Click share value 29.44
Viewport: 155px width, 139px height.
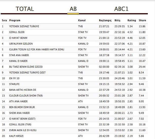tap(142, 67)
